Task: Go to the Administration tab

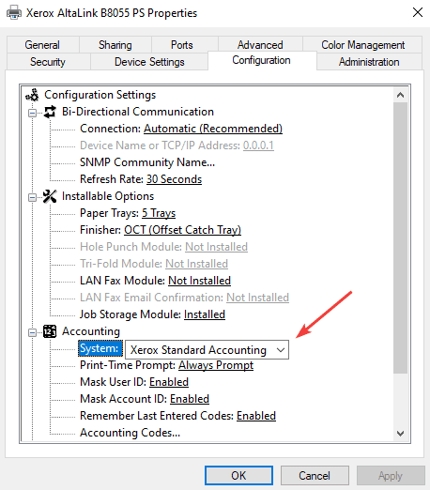Action: (x=369, y=62)
